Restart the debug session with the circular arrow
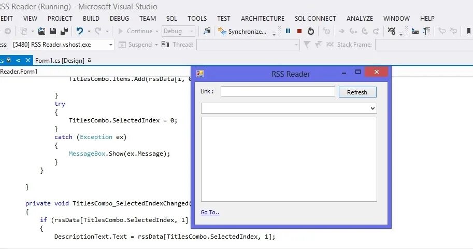473x249 pixels. coord(311,31)
